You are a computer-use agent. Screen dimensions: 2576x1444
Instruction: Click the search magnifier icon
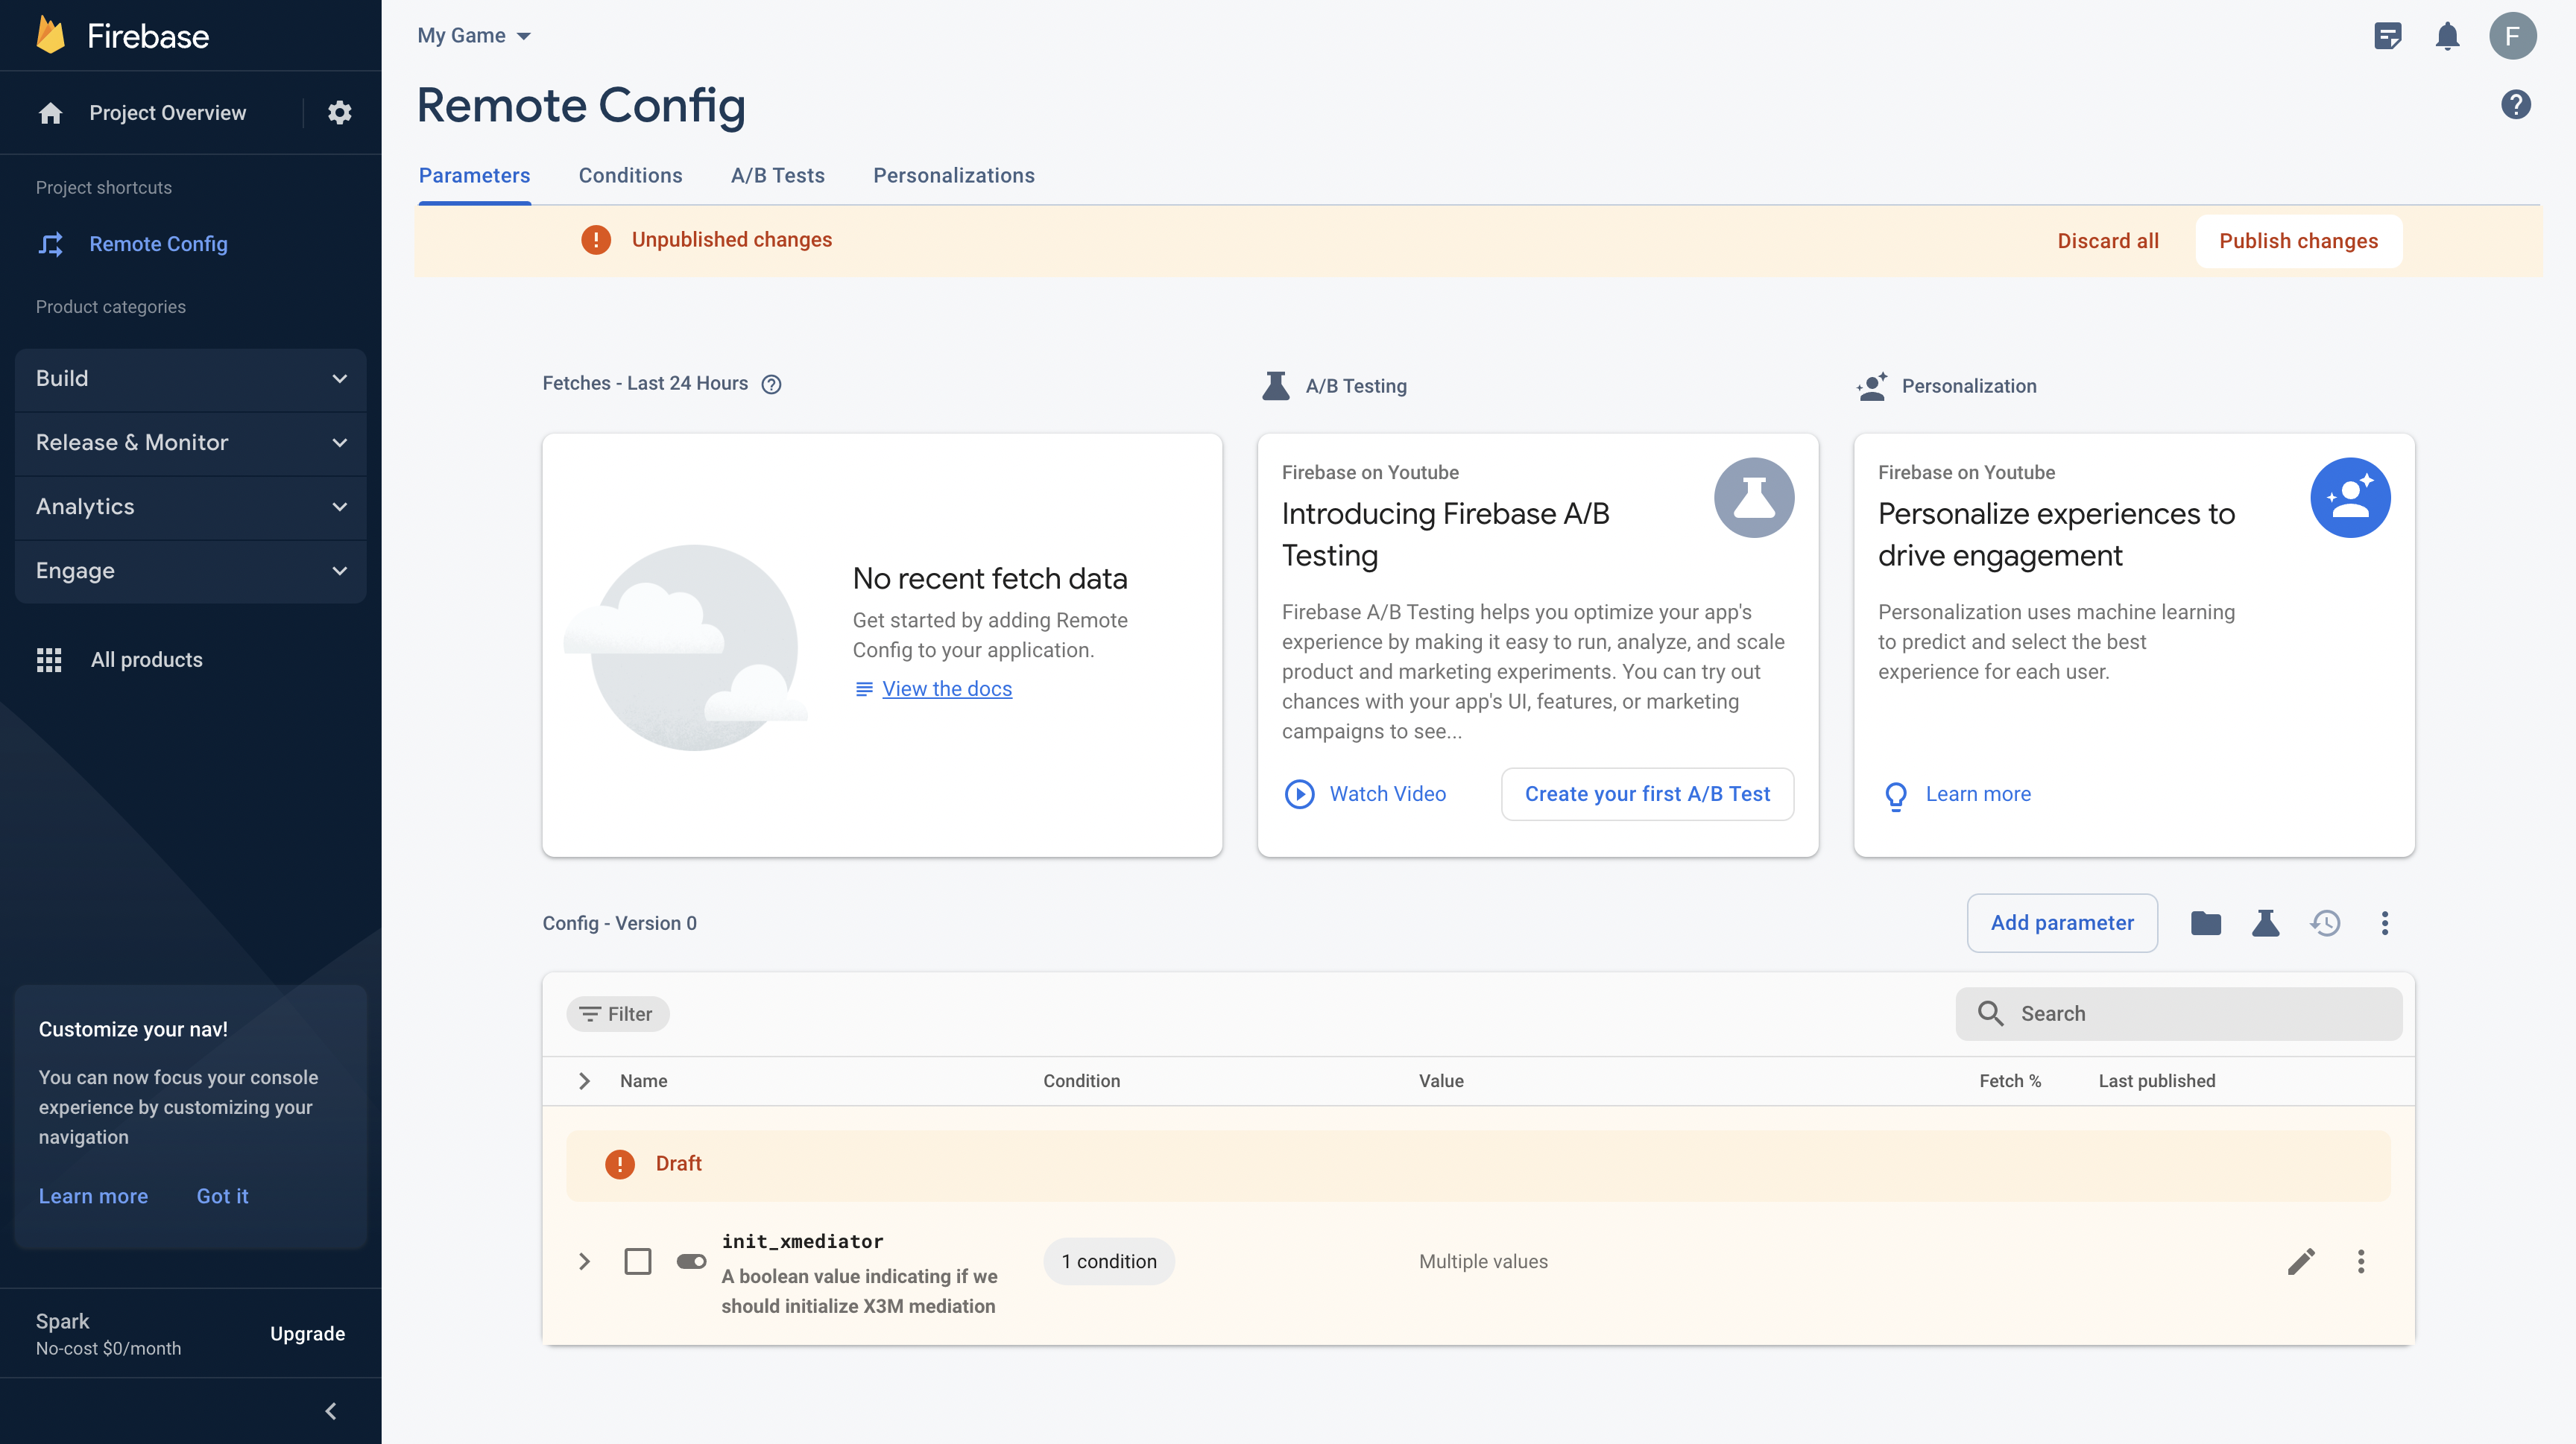pyautogui.click(x=1990, y=1013)
